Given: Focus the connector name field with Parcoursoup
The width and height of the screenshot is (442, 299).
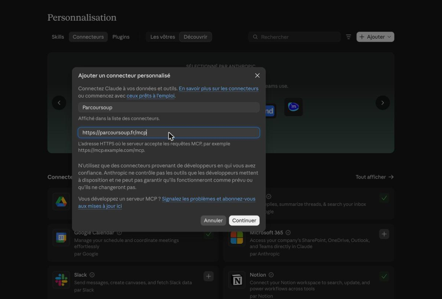Looking at the screenshot, I should pyautogui.click(x=169, y=108).
